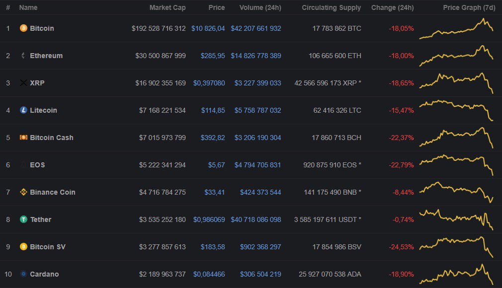Click the Price Graph (7d) column header
This screenshot has width=502, height=288.
click(469, 7)
